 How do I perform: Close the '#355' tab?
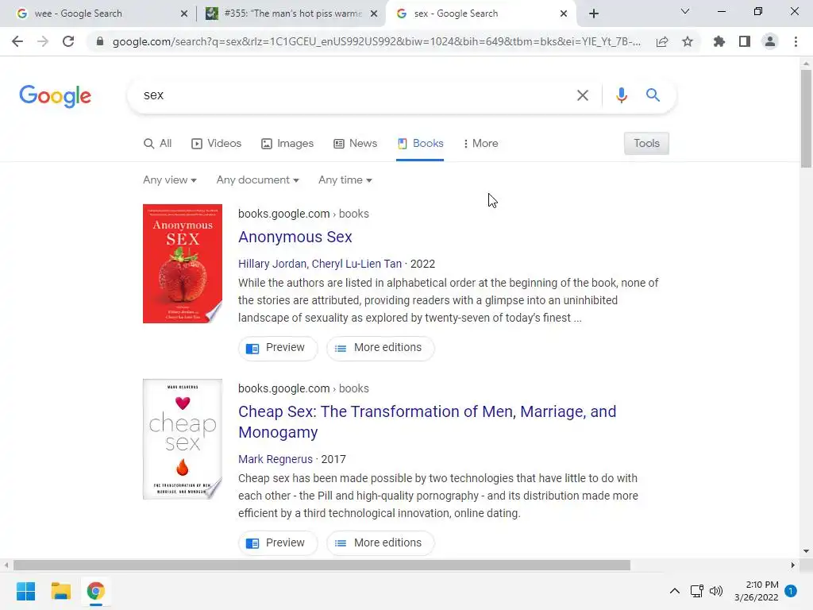click(373, 14)
